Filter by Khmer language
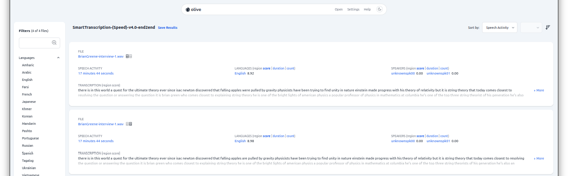Screen dimensions: 568x176 (27, 109)
